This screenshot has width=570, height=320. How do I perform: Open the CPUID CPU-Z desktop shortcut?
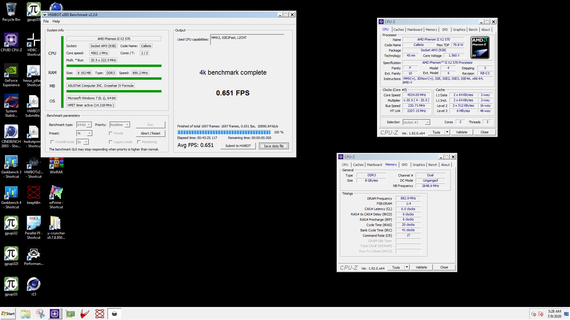click(x=11, y=42)
